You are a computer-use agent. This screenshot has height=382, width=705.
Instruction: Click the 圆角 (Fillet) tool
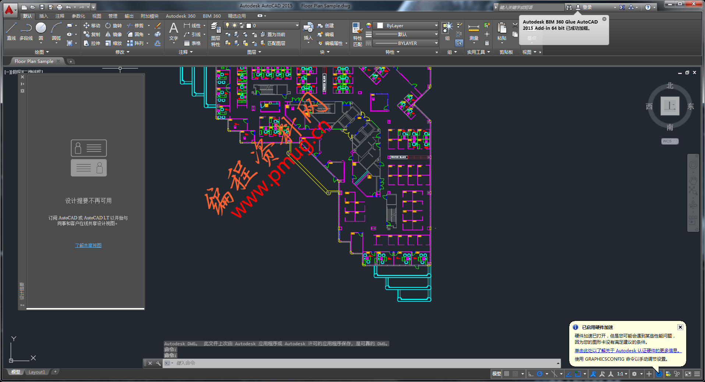pyautogui.click(x=135, y=34)
